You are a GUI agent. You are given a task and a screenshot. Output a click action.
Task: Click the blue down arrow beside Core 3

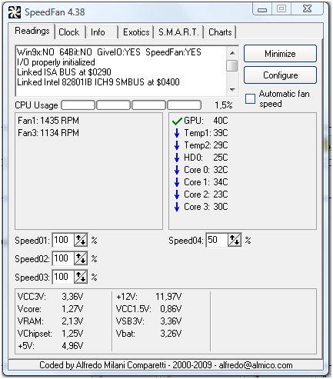(177, 207)
